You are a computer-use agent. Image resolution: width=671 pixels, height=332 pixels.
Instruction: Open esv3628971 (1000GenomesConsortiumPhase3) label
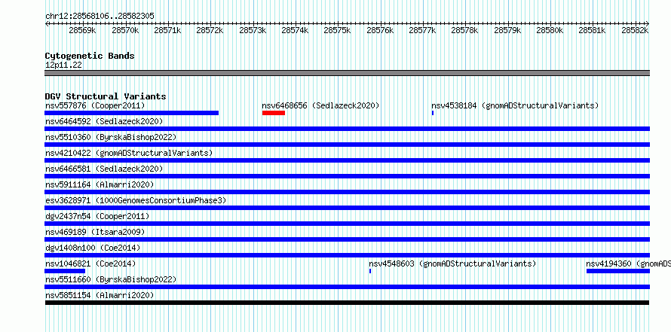click(x=136, y=200)
